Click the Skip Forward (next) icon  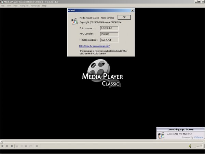[x=31, y=146]
